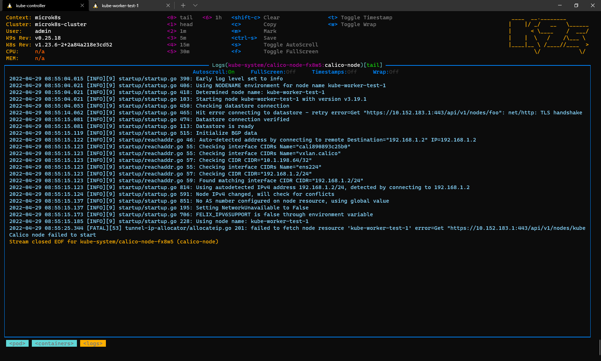The image size is (601, 361).
Task: Select the tail log view shortcut
Action: point(180,17)
